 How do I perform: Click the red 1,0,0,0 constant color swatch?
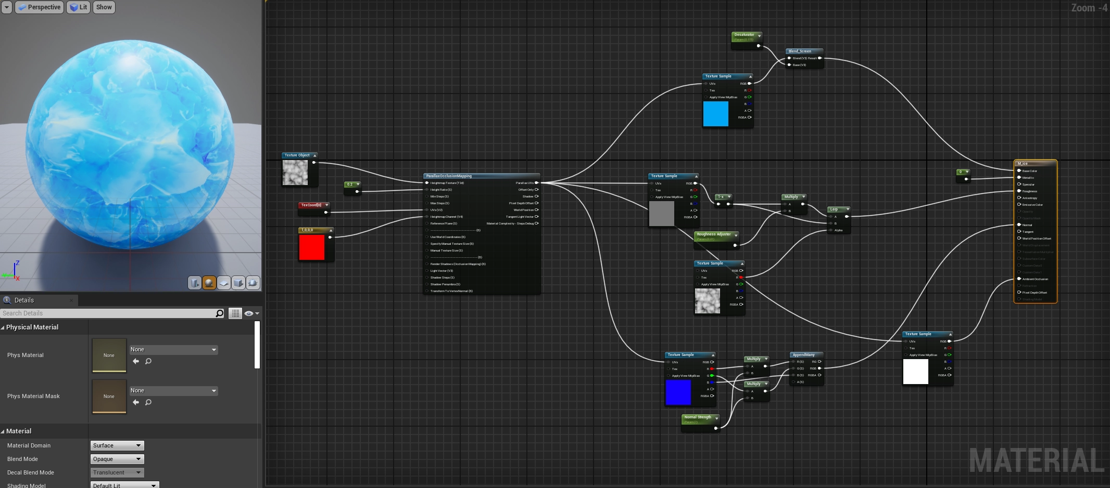[312, 247]
